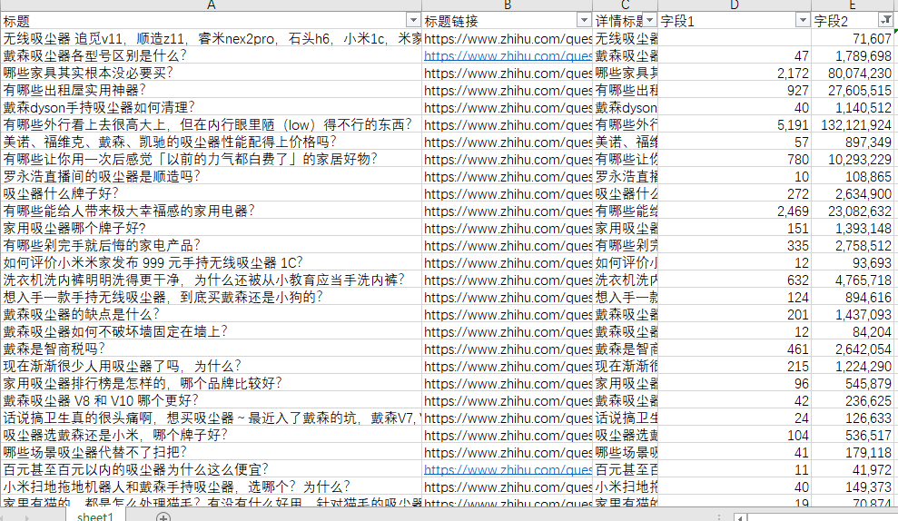Screen dimensions: 898x521
Task: Select 字段1 value 5,191
Action: 735,125
